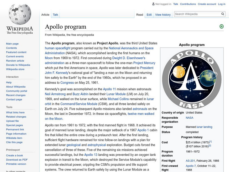Click Donate to Wikipedia
229x172 pixels.
tap(18, 65)
